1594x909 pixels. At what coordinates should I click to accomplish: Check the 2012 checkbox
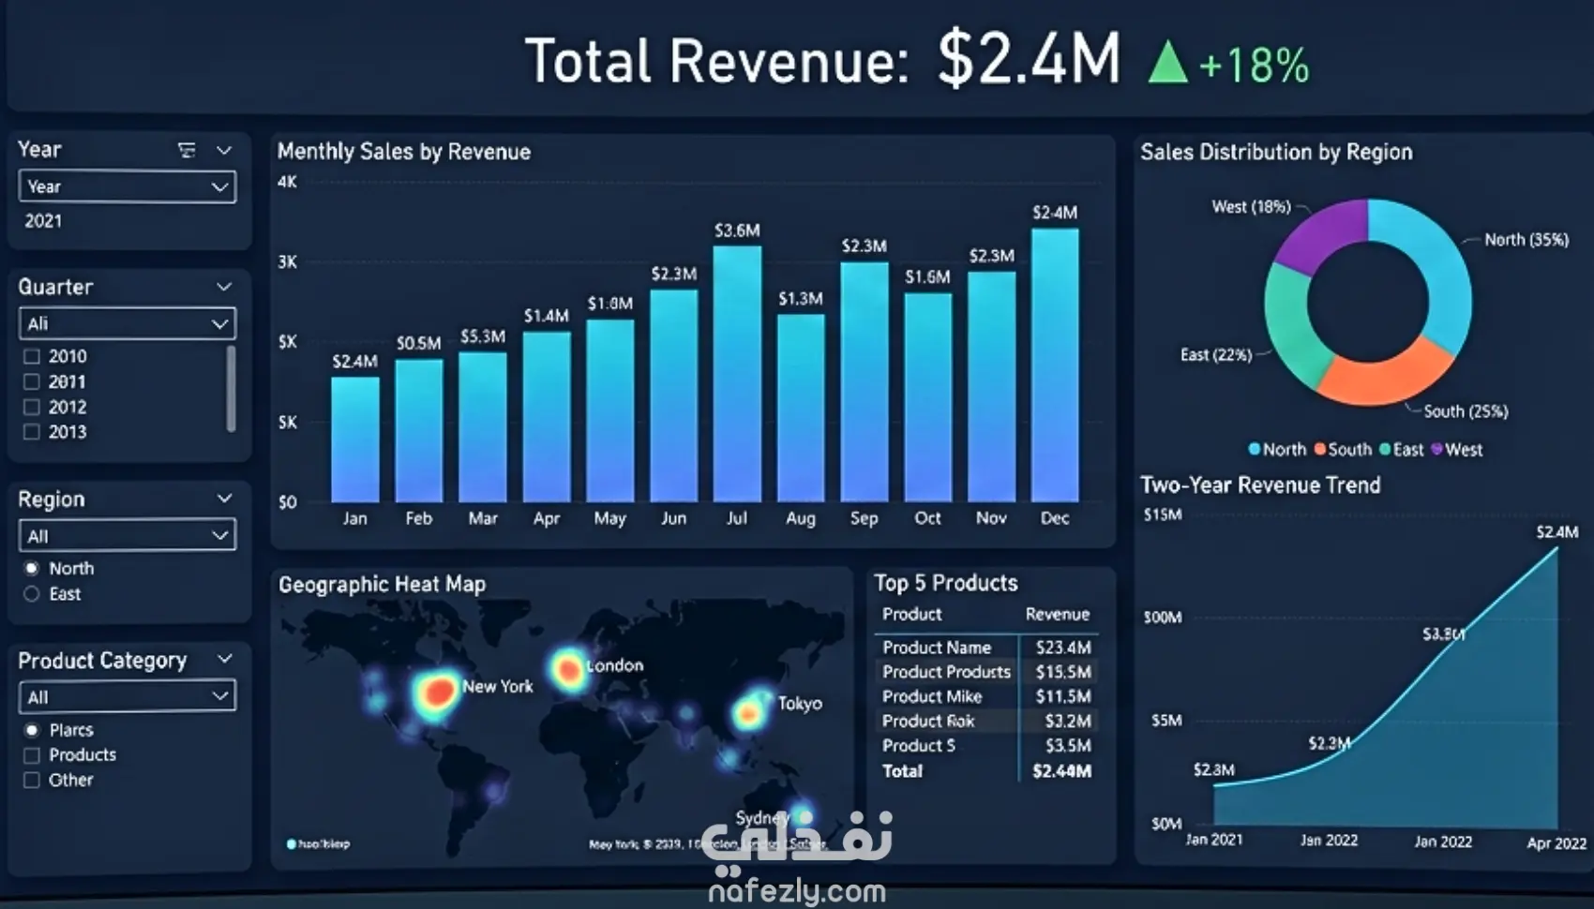click(32, 407)
